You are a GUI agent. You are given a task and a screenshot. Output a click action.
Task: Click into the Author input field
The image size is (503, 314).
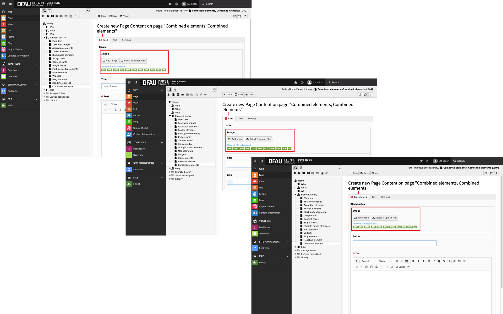394,243
